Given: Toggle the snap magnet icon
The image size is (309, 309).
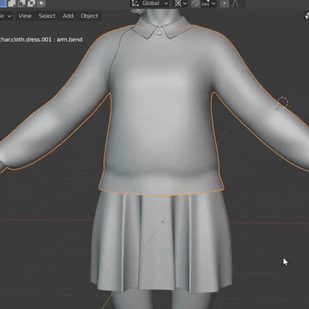Looking at the screenshot, I should (x=196, y=3).
